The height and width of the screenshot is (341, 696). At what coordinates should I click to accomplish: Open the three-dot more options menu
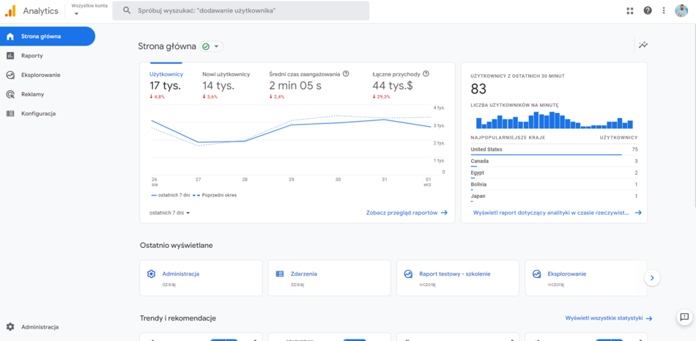coord(664,10)
